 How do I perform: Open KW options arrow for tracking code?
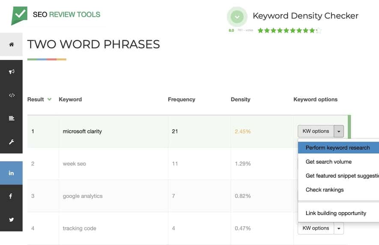(339, 228)
